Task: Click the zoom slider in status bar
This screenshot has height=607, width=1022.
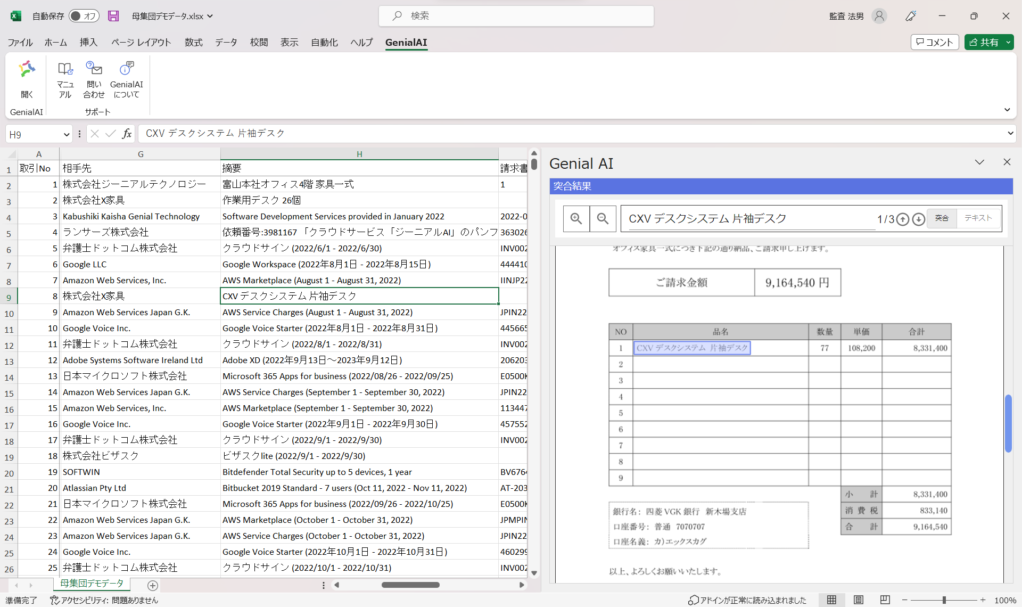Action: pos(944,600)
